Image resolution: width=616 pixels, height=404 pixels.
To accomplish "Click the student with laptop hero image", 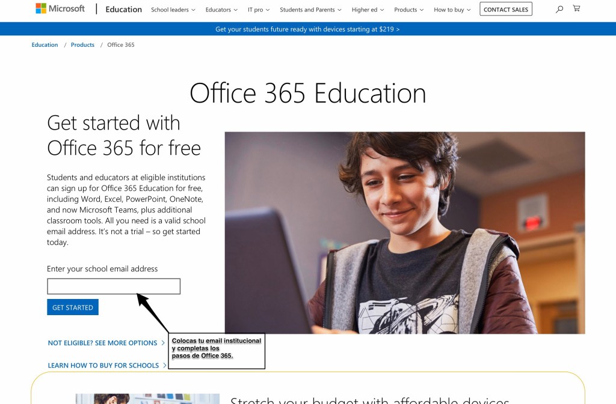I will pos(404,232).
